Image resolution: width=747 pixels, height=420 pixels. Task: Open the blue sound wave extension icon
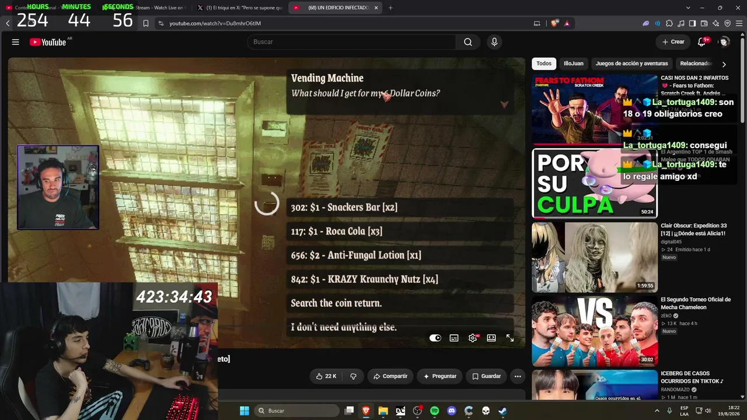point(658,23)
